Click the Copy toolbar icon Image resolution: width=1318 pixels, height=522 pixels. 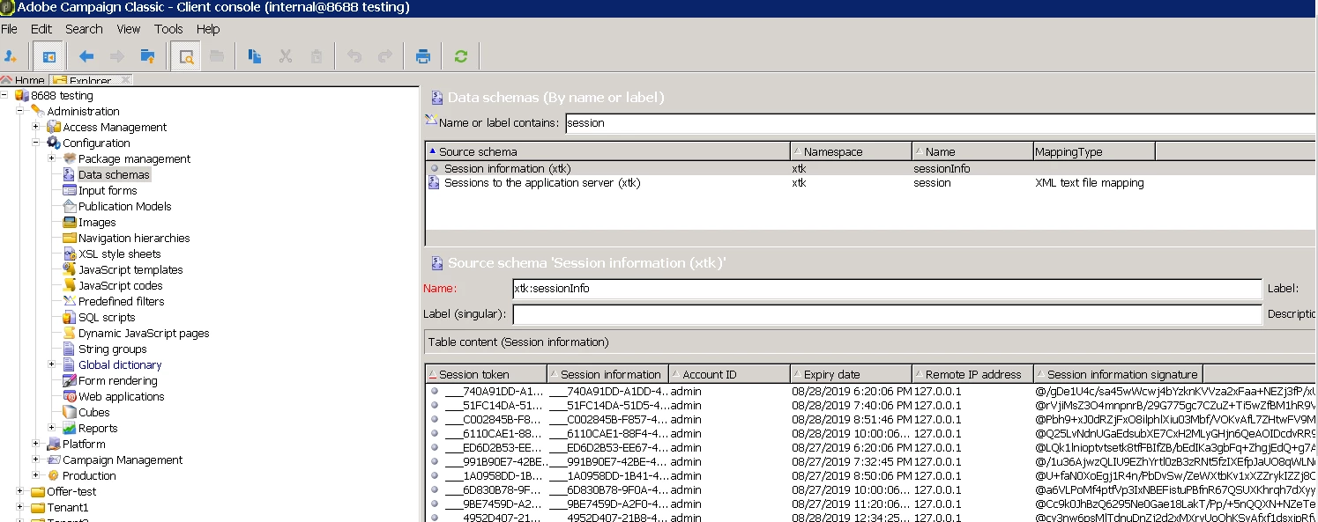pyautogui.click(x=255, y=56)
